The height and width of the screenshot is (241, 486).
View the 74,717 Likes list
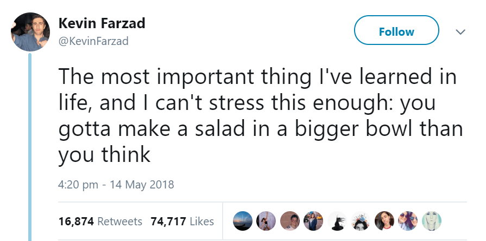pos(182,221)
